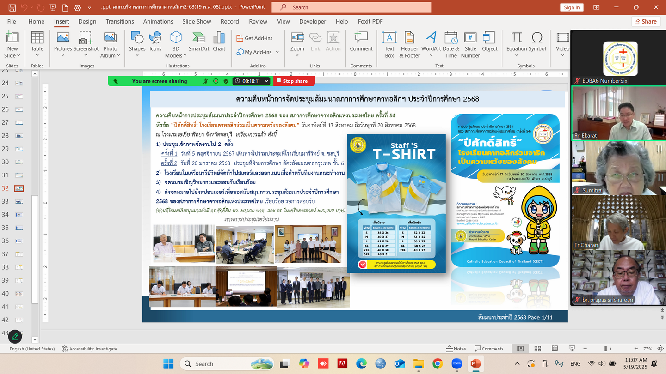The width and height of the screenshot is (666, 374).
Task: Switch to Slide Sorter view in status bar
Action: pos(537,349)
